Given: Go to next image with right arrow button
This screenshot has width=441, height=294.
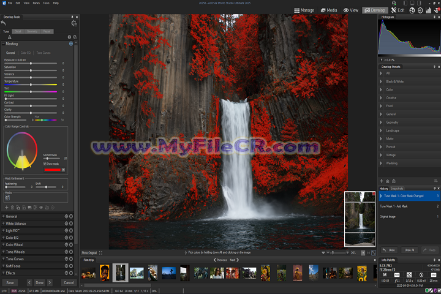Looking at the screenshot, I should coord(50,282).
